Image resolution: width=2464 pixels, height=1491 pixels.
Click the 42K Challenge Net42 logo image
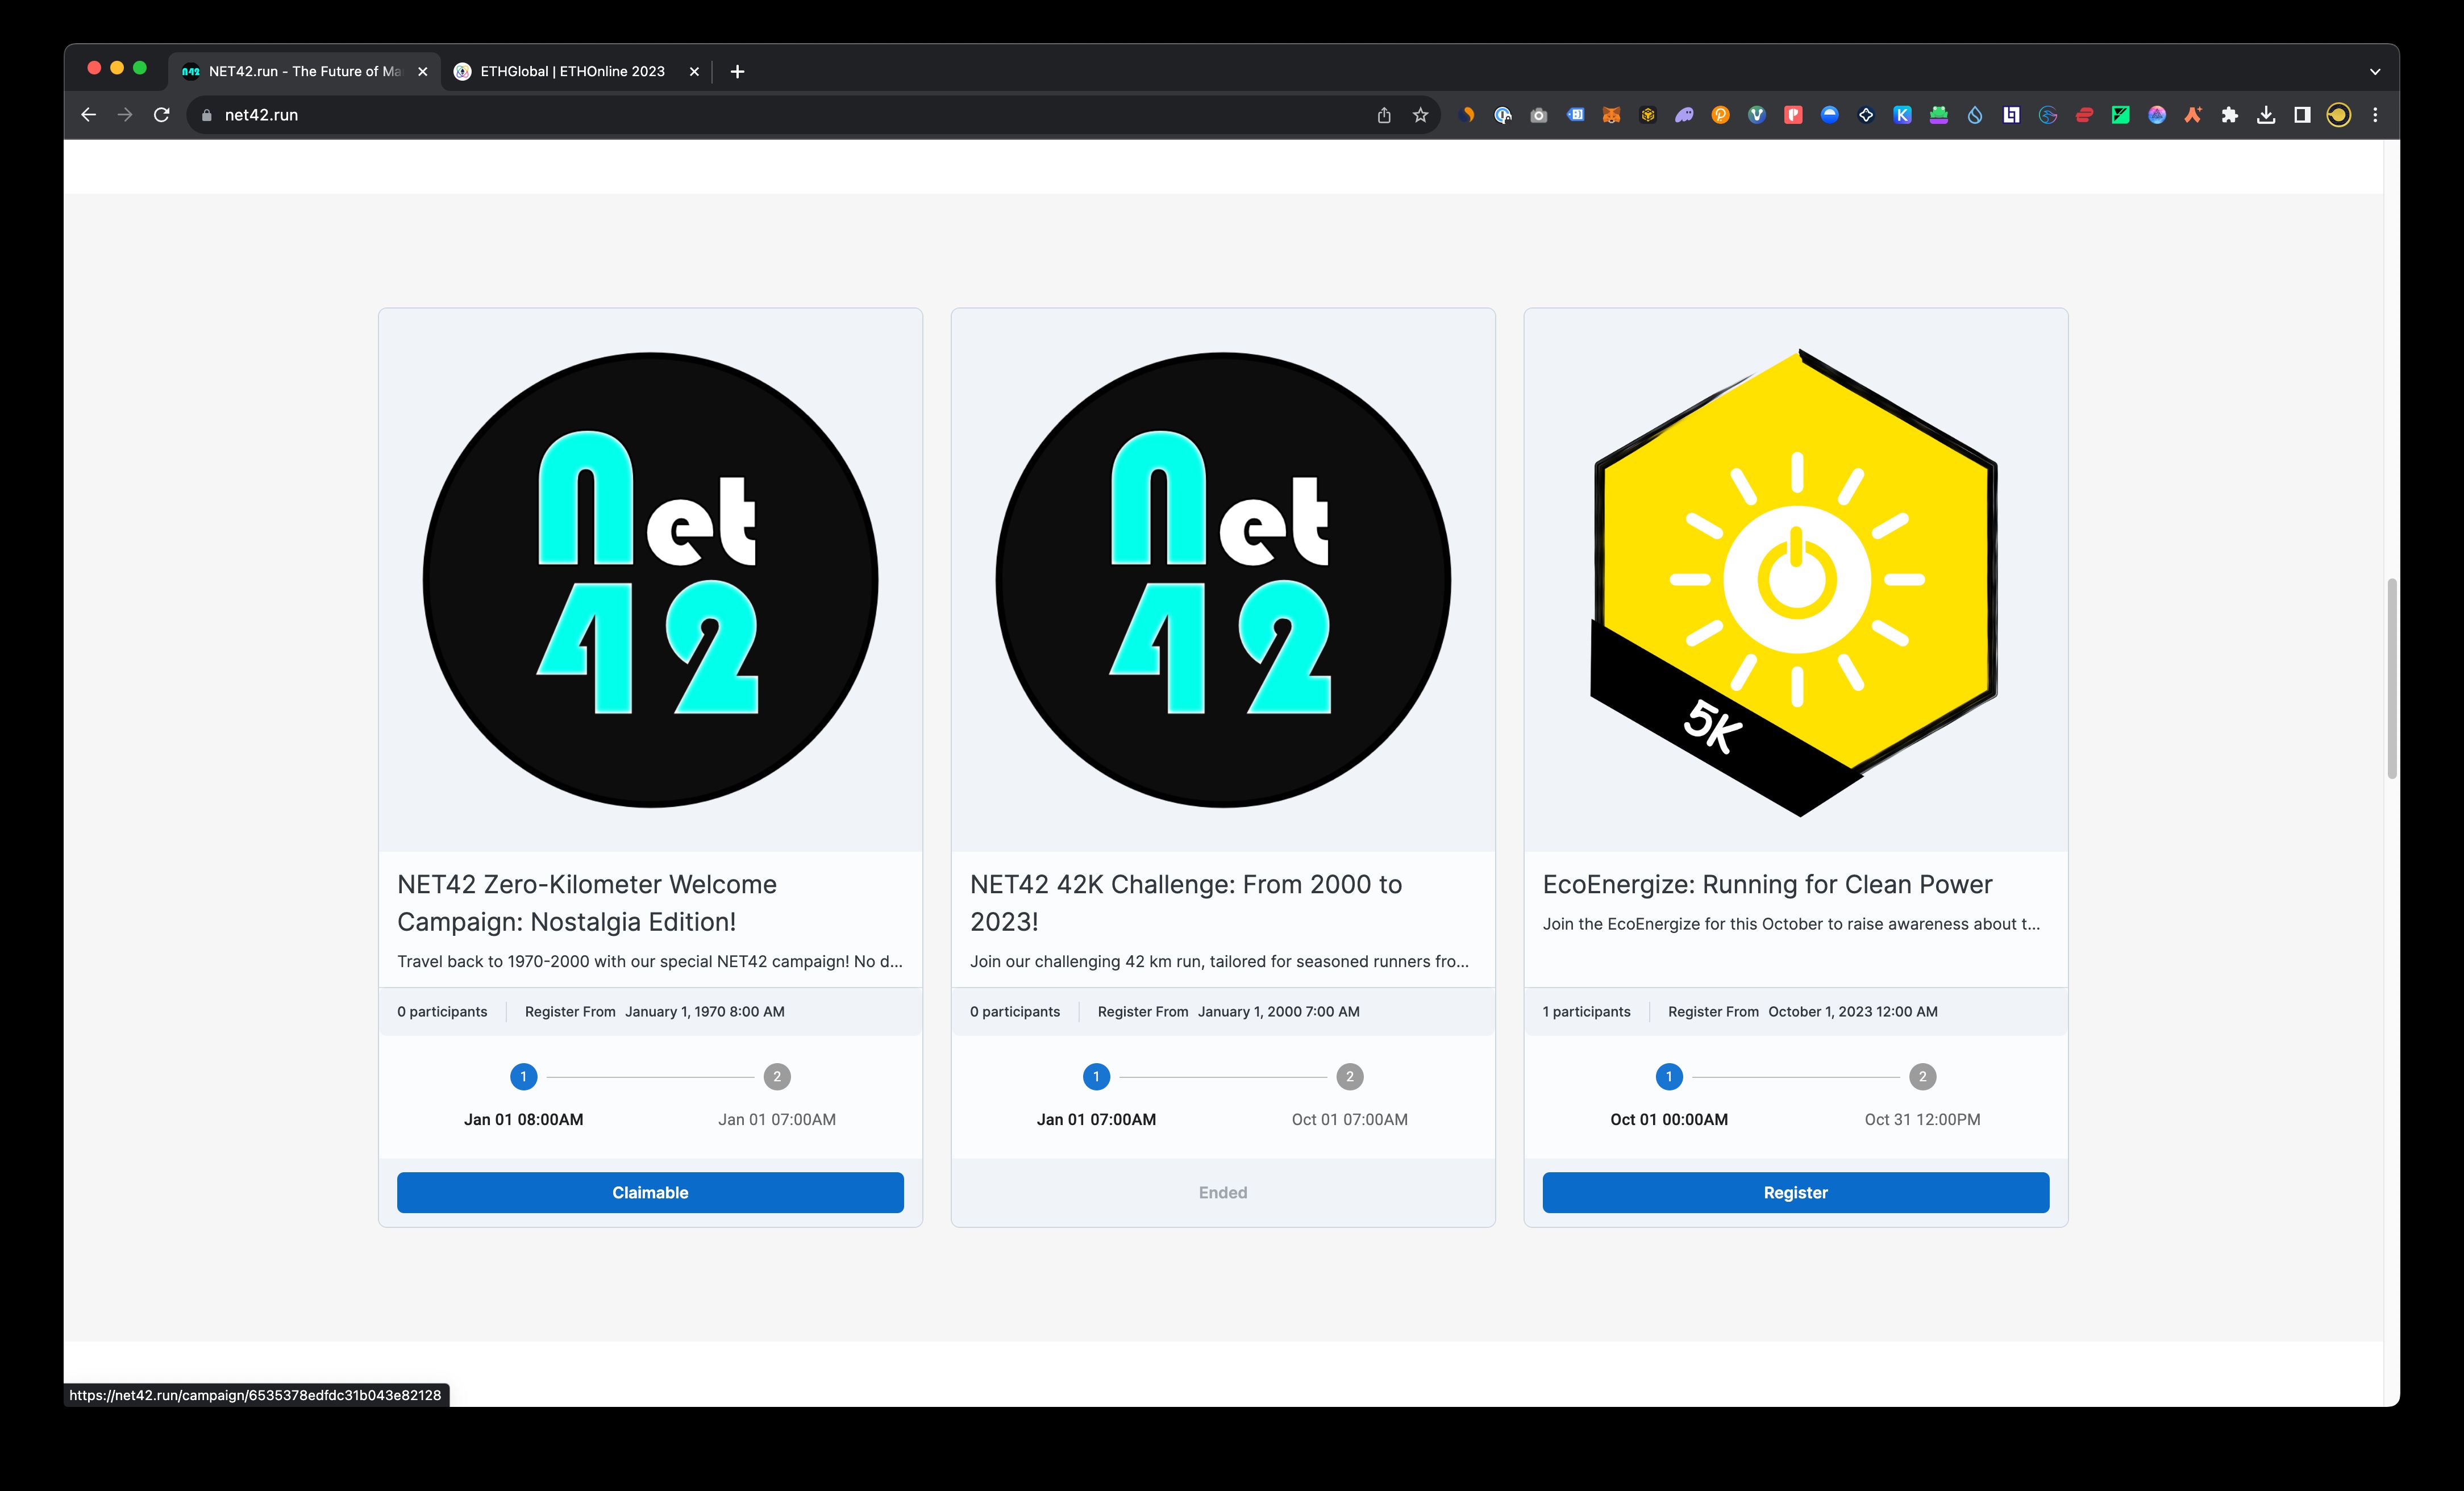(x=1223, y=580)
